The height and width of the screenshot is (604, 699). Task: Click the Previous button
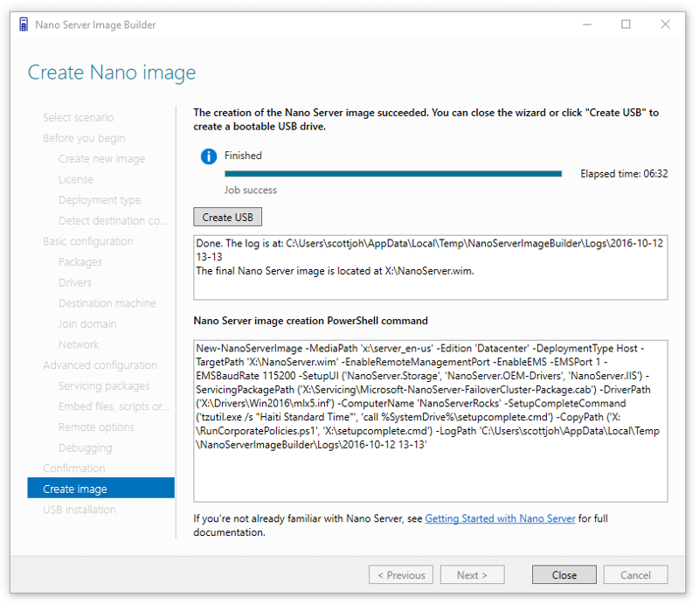click(401, 574)
